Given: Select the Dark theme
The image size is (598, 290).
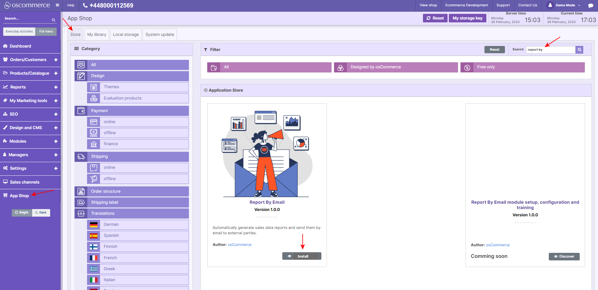Looking at the screenshot, I should 41,213.
